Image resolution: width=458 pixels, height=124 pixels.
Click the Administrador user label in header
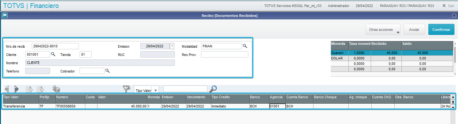[338, 6]
